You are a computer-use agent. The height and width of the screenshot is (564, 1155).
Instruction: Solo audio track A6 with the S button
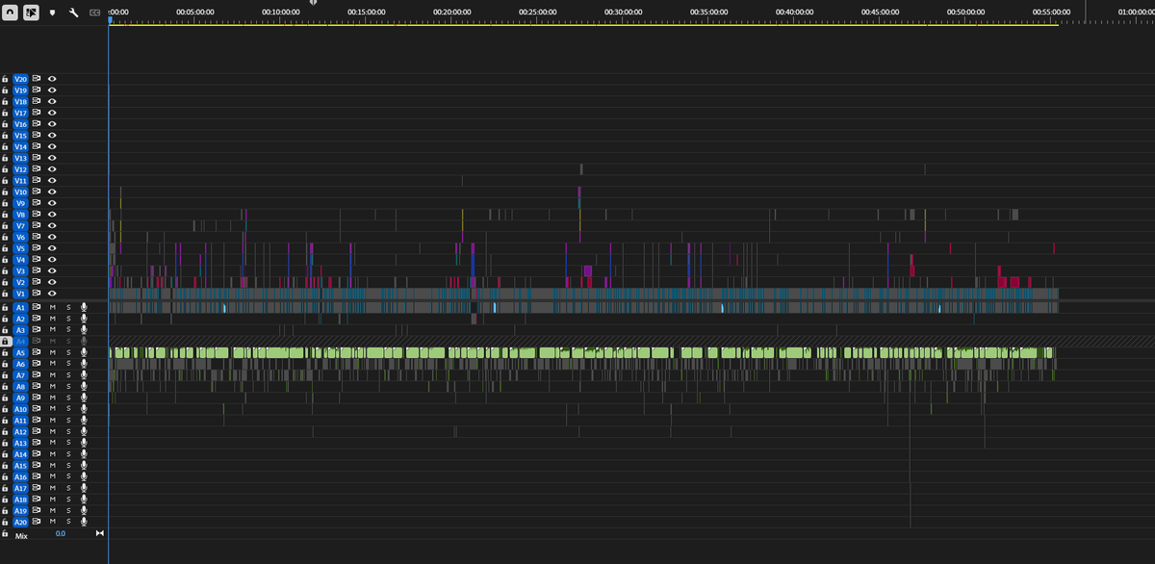68,364
